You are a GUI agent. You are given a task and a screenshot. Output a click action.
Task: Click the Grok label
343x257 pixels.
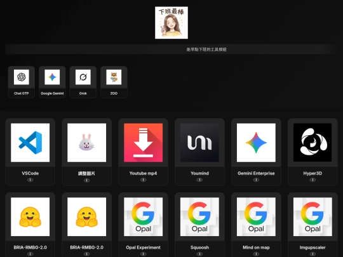[x=83, y=93]
